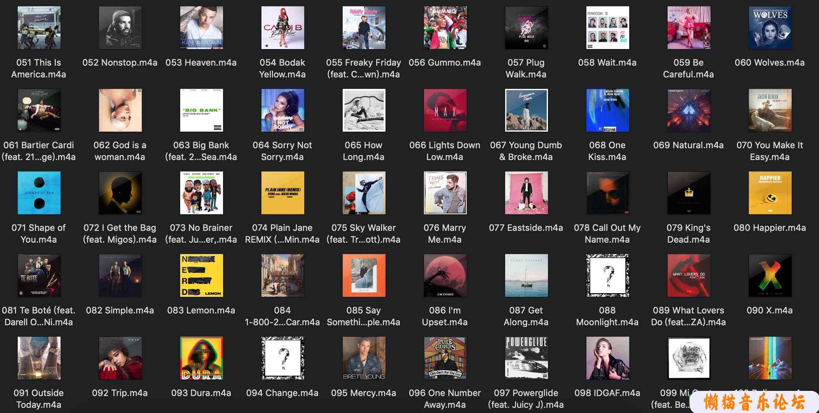Viewport: 819px width, 413px height.
Task: Click the 057 Plug Walk cover art
Action: 527,28
